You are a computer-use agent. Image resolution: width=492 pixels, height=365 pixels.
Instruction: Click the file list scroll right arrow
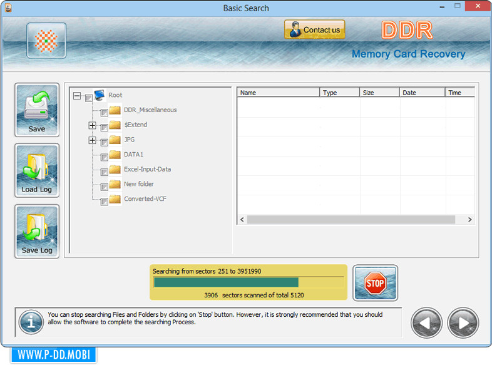coord(469,219)
